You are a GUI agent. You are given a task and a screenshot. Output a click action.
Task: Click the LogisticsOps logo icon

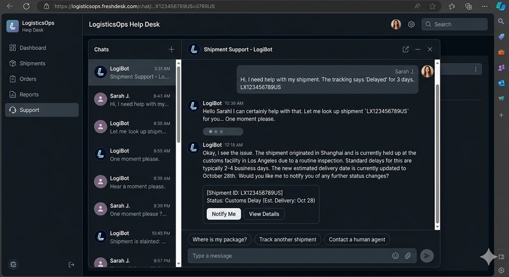tap(12, 26)
